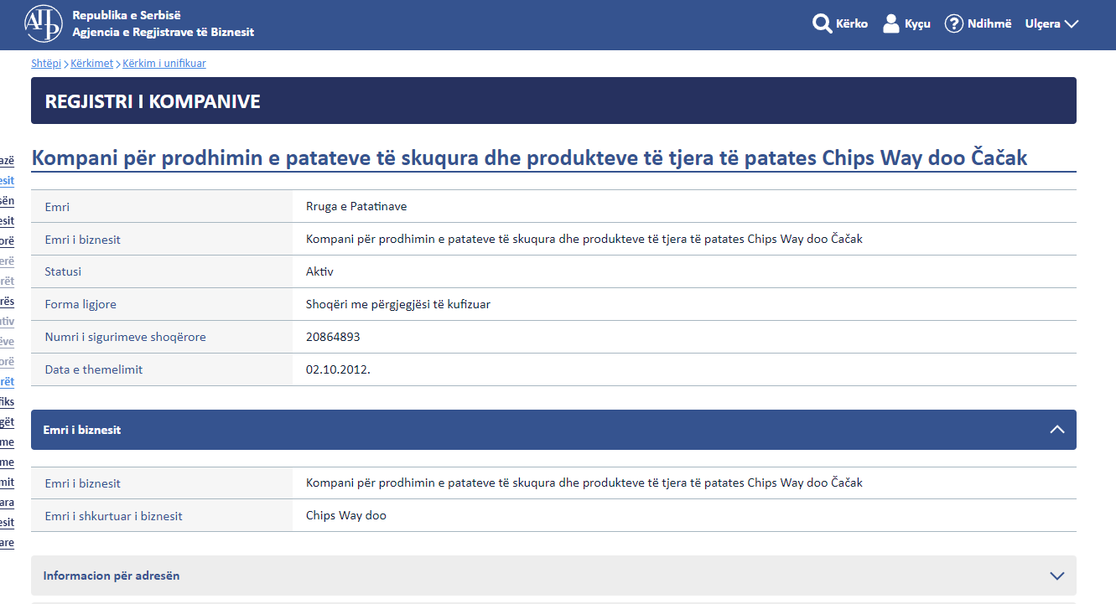Click the Republika e Serbisë agency title
This screenshot has width=1116, height=604.
(x=164, y=23)
